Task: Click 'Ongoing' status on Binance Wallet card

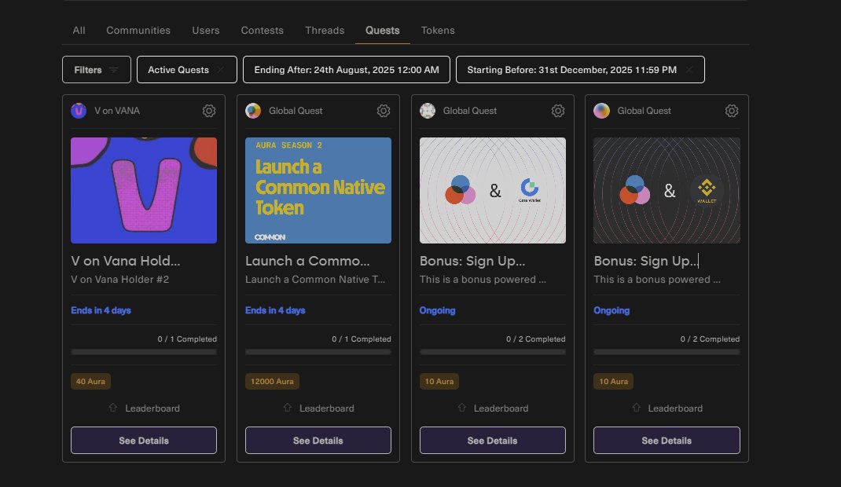Action: pyautogui.click(x=611, y=310)
